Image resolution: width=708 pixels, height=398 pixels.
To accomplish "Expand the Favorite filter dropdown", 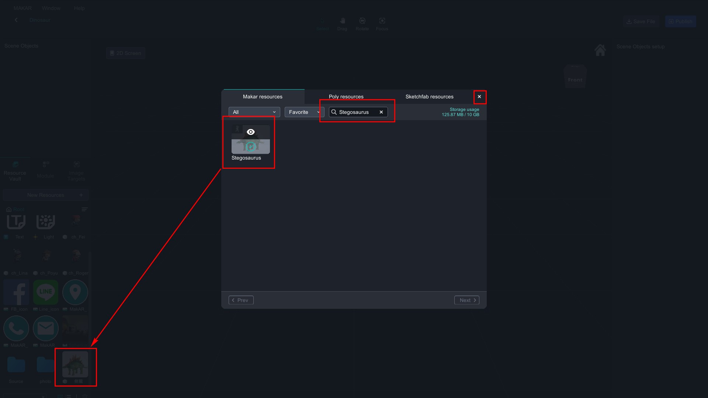I will (x=304, y=112).
